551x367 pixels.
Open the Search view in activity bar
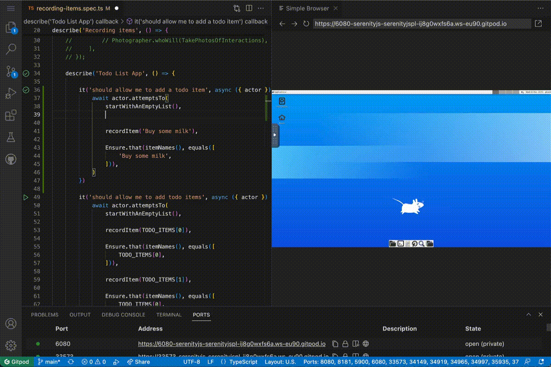11,49
